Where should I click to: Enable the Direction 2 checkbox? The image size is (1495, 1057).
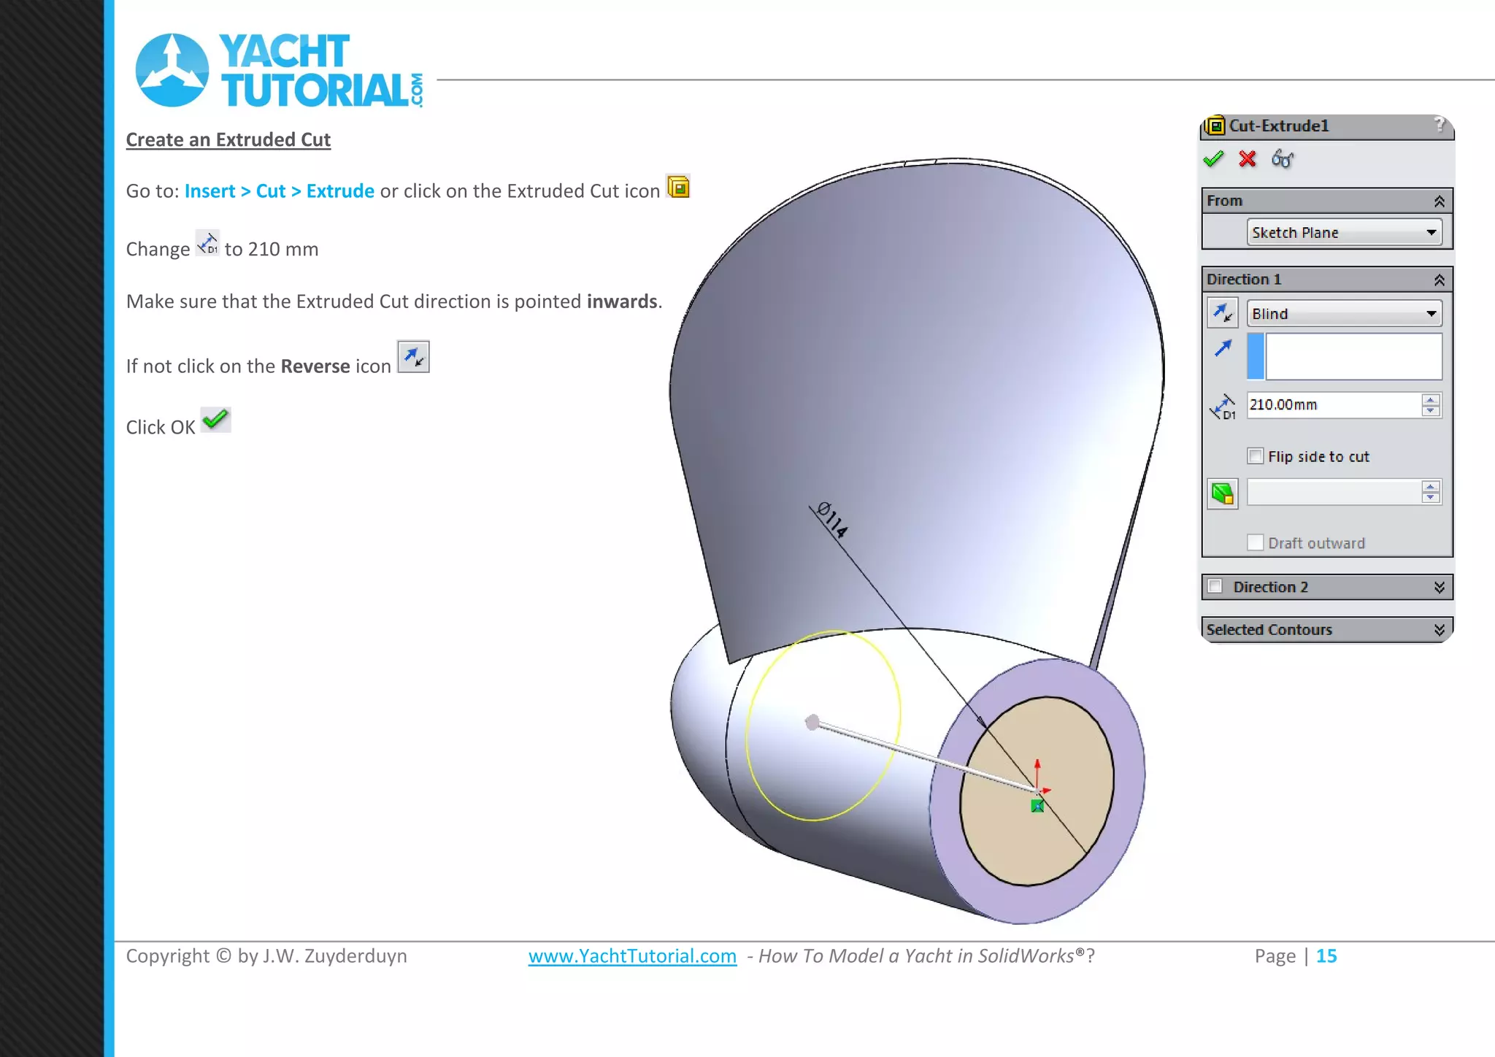(x=1215, y=587)
